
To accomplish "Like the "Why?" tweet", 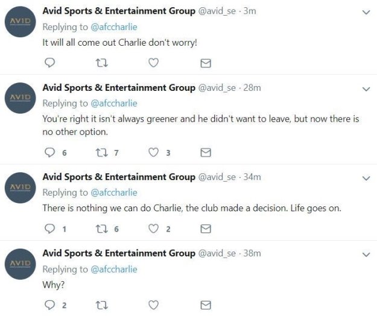I will coord(153,305).
